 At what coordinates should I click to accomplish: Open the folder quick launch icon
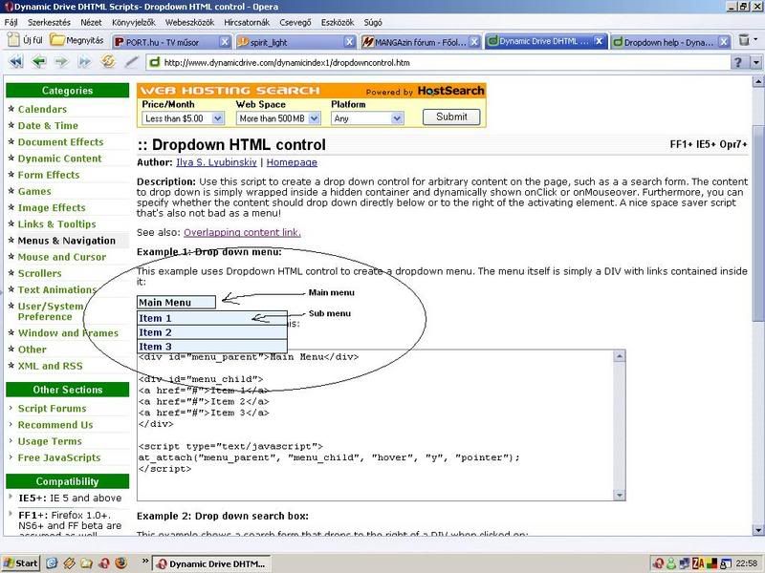click(86, 563)
